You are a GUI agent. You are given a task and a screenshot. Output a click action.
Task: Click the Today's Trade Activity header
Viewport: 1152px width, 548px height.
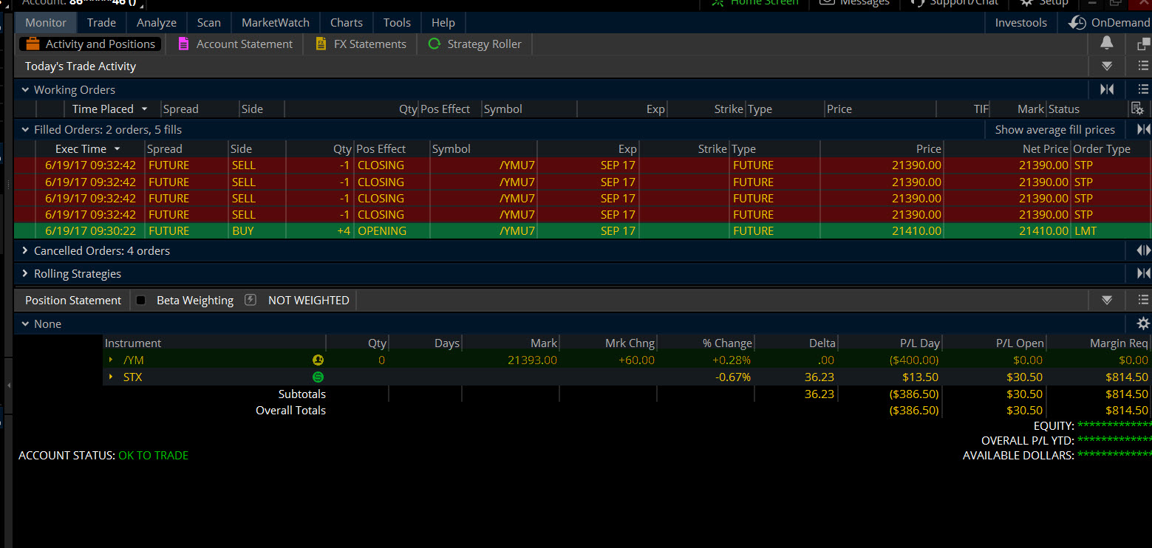point(81,66)
